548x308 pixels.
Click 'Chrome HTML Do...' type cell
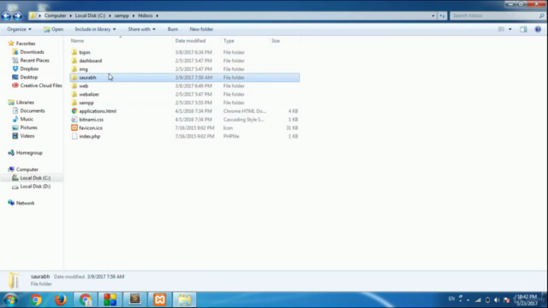245,111
